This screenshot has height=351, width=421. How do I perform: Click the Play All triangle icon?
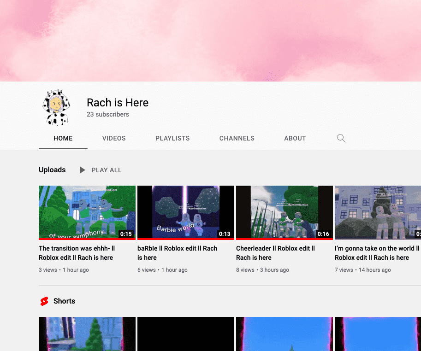coord(82,170)
